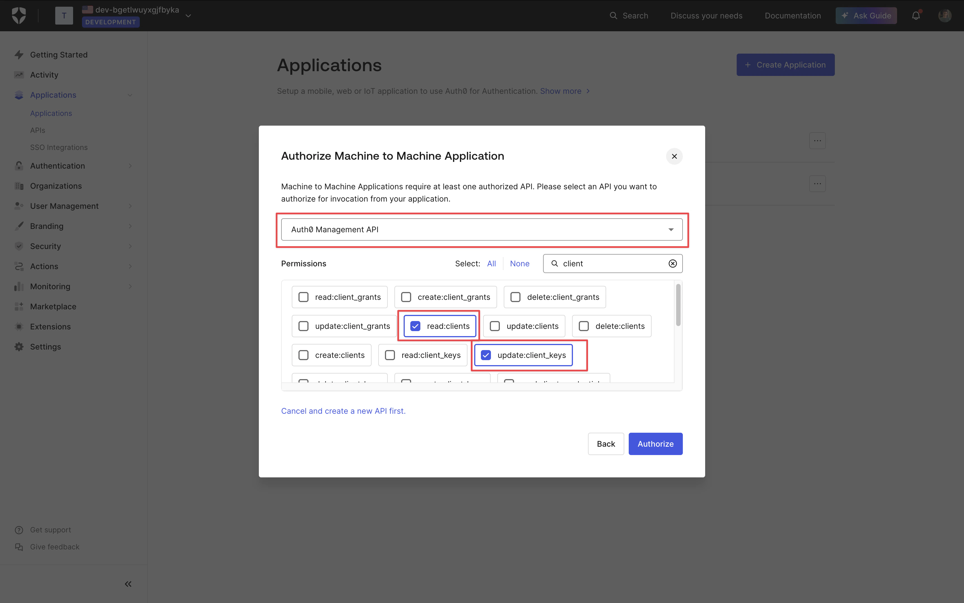The image size is (964, 603).
Task: Click the search magnifier icon in header
Action: (x=613, y=16)
